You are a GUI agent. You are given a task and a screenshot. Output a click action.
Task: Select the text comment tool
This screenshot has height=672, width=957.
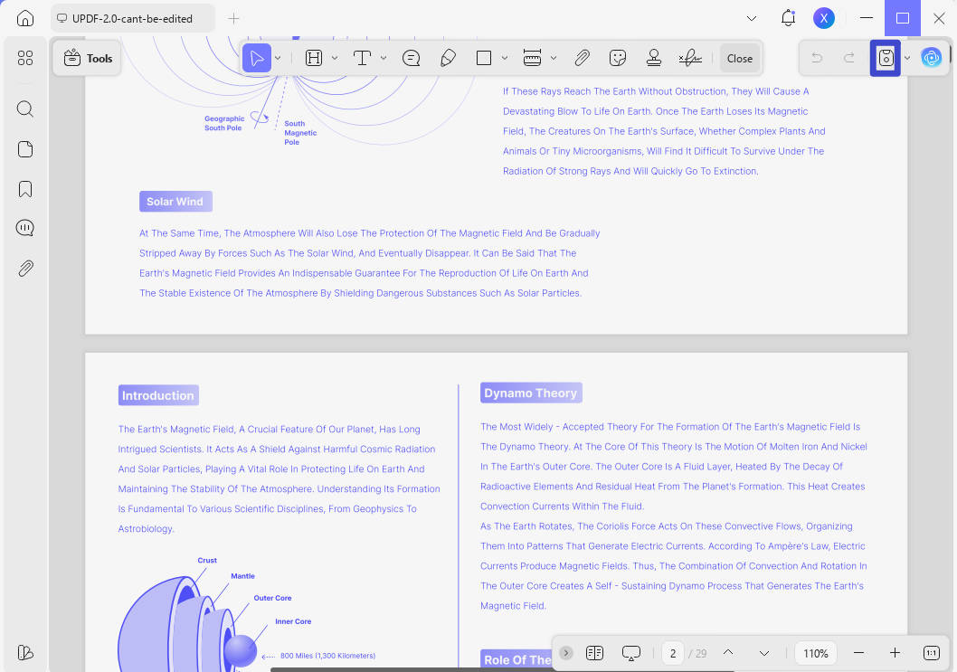363,59
